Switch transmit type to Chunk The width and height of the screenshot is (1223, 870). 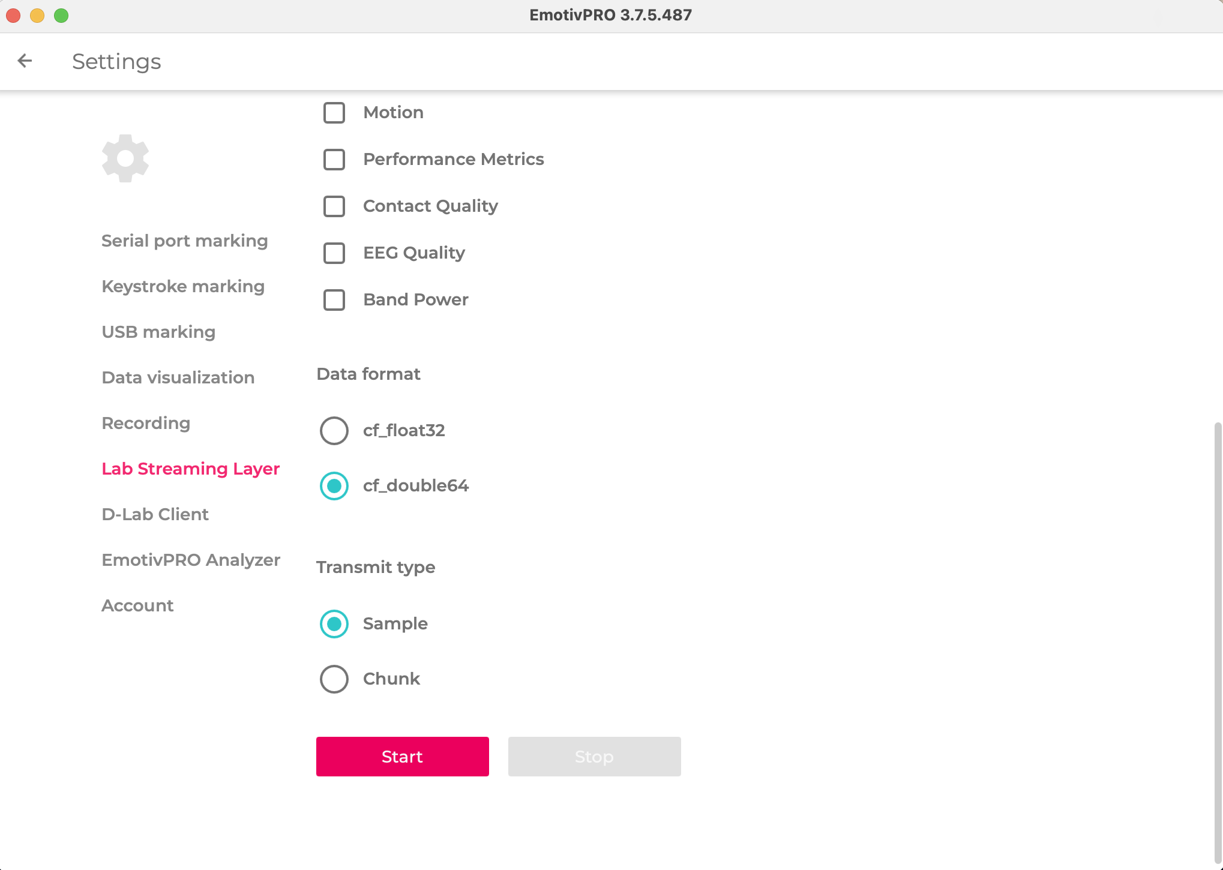click(334, 679)
